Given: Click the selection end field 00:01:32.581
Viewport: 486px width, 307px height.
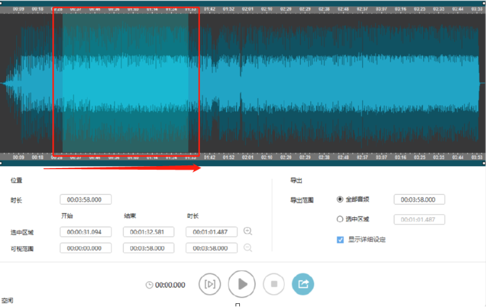Looking at the screenshot, I should (149, 232).
